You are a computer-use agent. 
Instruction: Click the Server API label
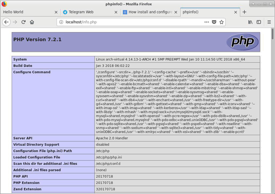point(23,138)
